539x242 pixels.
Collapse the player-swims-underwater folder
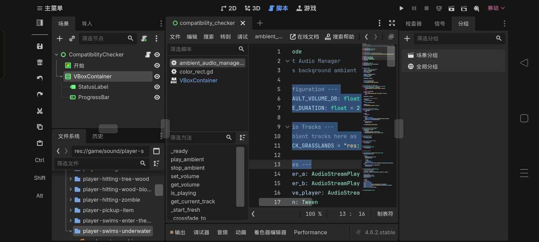[x=71, y=231]
